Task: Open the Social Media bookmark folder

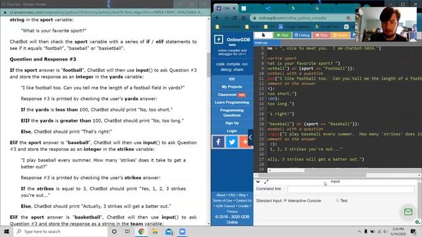Action: coord(227,27)
